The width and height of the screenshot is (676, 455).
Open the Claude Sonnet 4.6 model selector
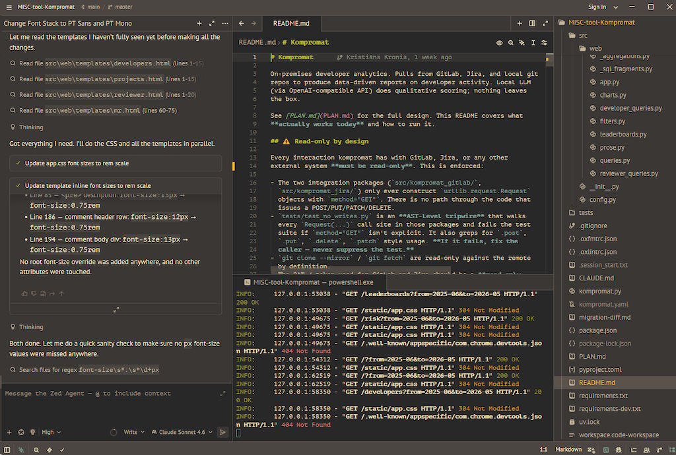pos(182,432)
